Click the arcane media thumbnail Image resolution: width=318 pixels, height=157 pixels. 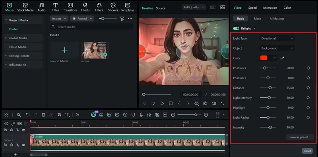pos(95,50)
